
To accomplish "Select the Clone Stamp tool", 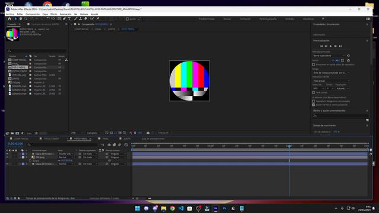I will [x=81, y=18].
